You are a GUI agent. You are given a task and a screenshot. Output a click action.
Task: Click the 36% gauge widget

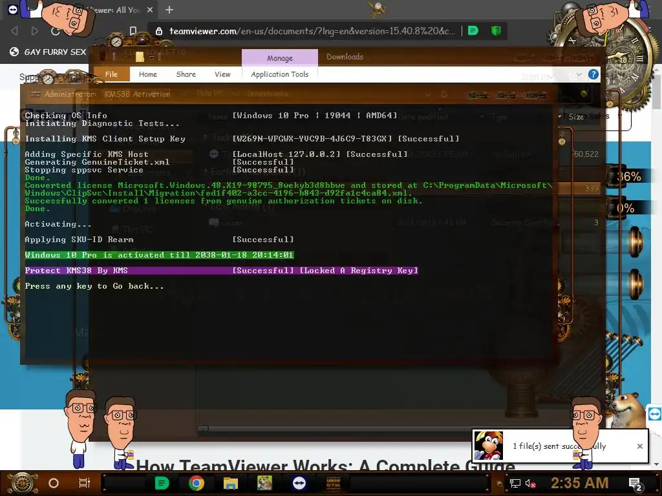tap(628, 176)
